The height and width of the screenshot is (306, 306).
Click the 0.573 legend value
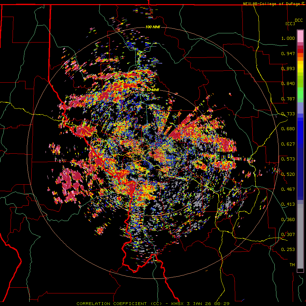click(x=288, y=159)
